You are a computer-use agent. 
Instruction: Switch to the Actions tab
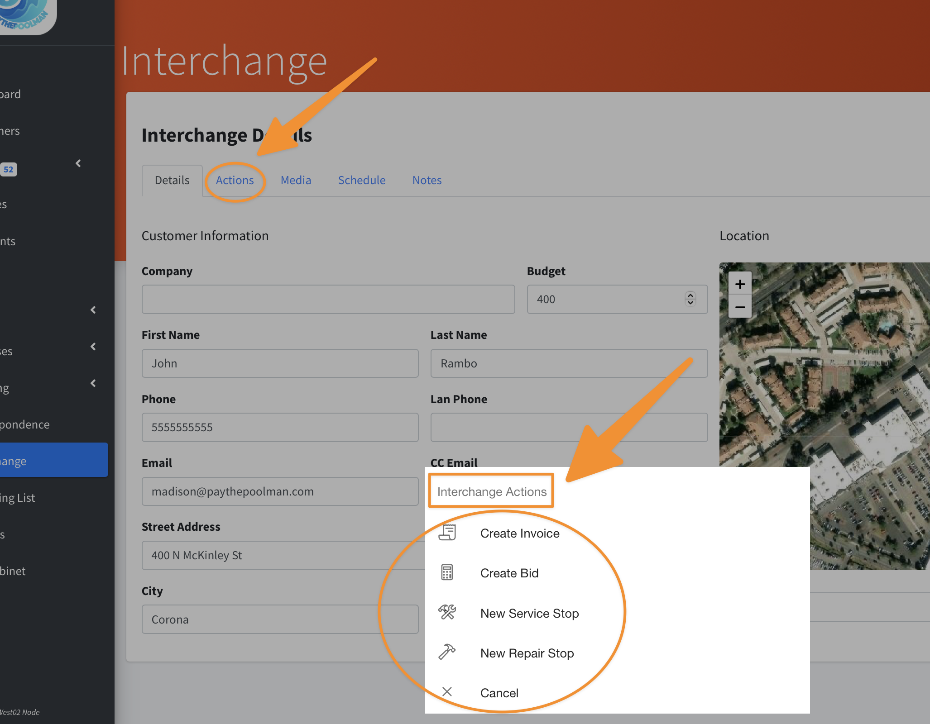[235, 180]
